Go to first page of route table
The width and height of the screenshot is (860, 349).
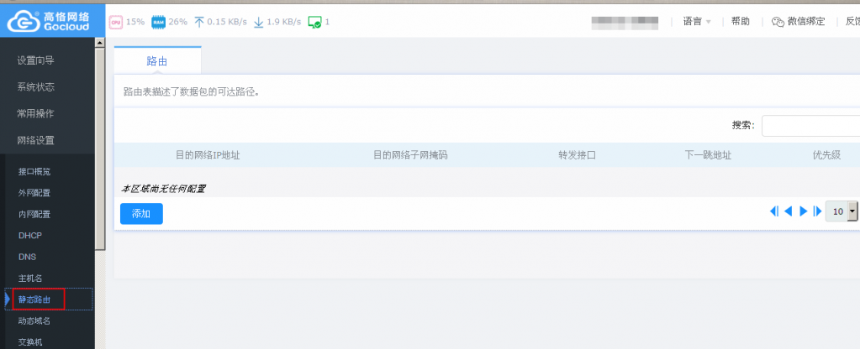coord(774,211)
